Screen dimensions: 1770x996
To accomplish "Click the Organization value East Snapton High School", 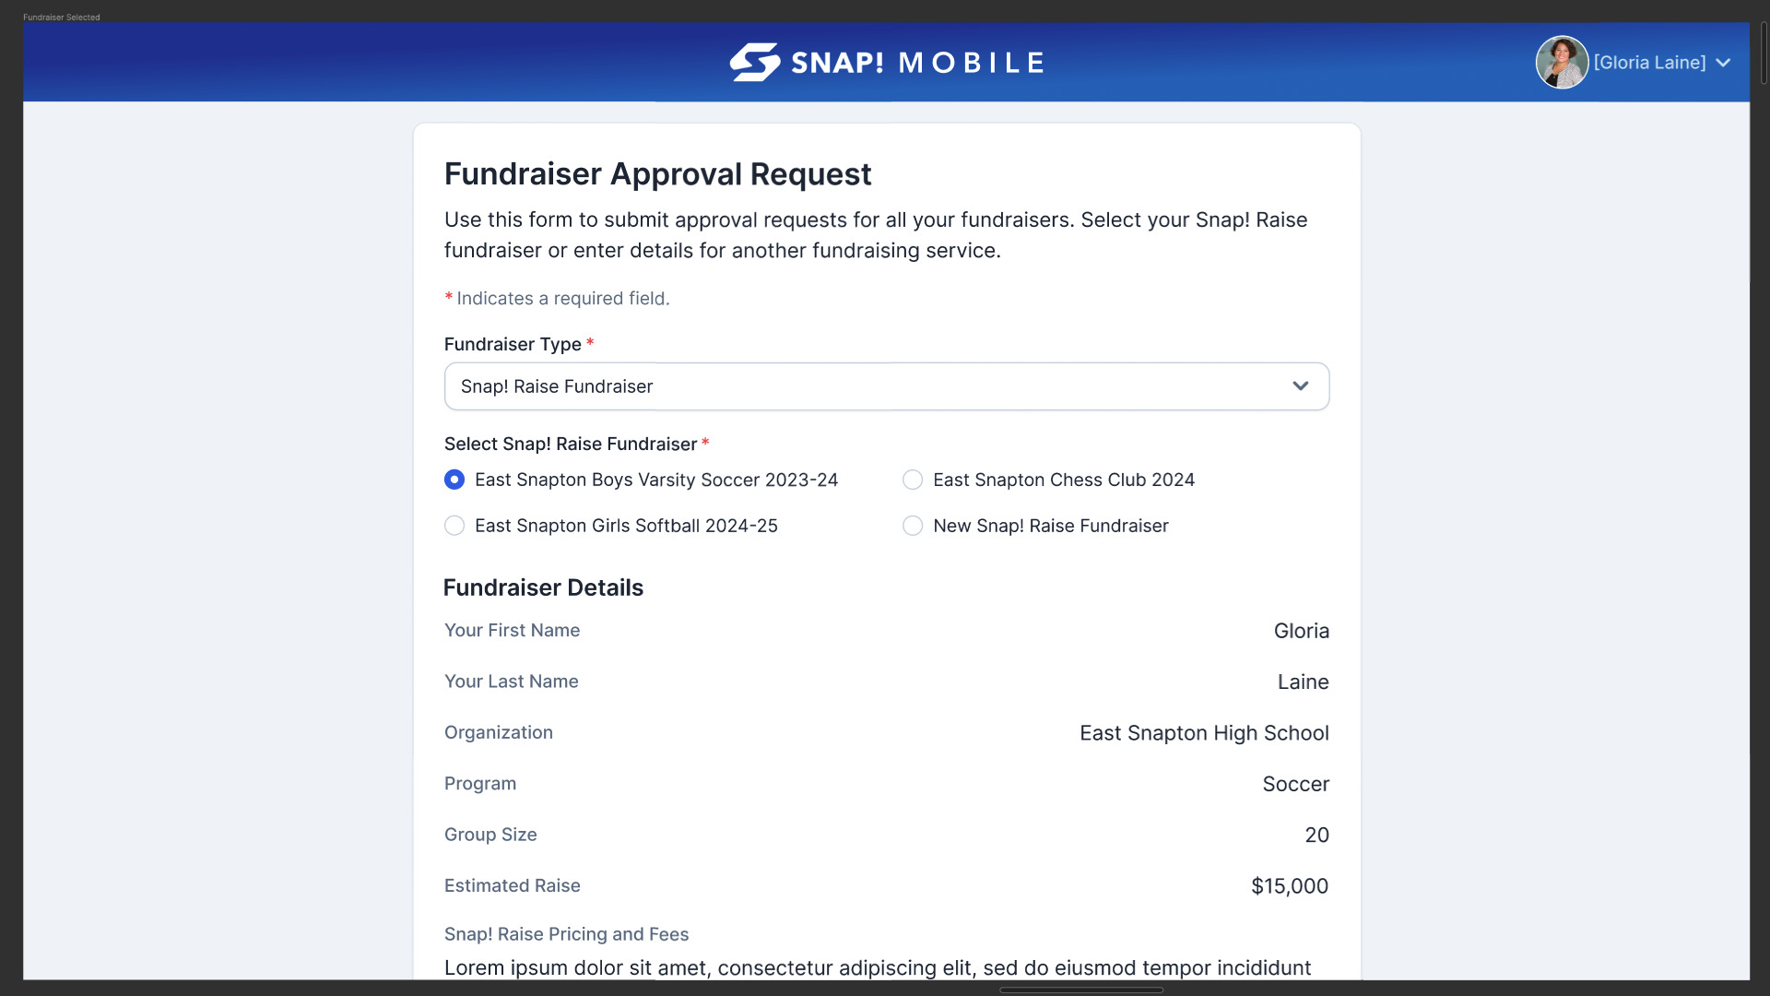I will tap(1203, 733).
